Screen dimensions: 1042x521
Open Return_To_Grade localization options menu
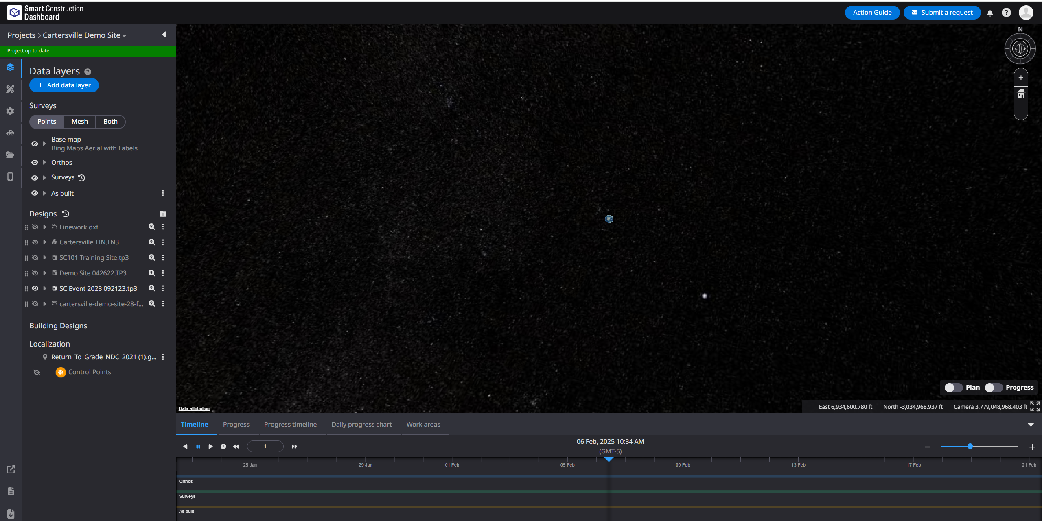click(x=163, y=357)
